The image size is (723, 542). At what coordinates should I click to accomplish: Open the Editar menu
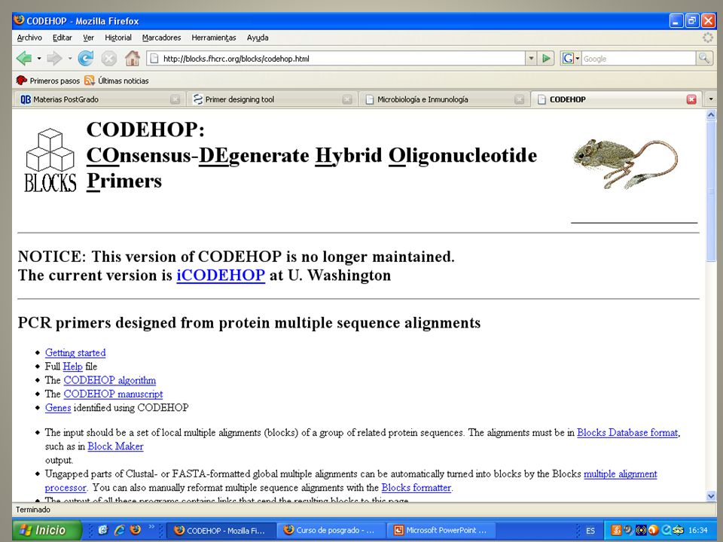tap(63, 38)
